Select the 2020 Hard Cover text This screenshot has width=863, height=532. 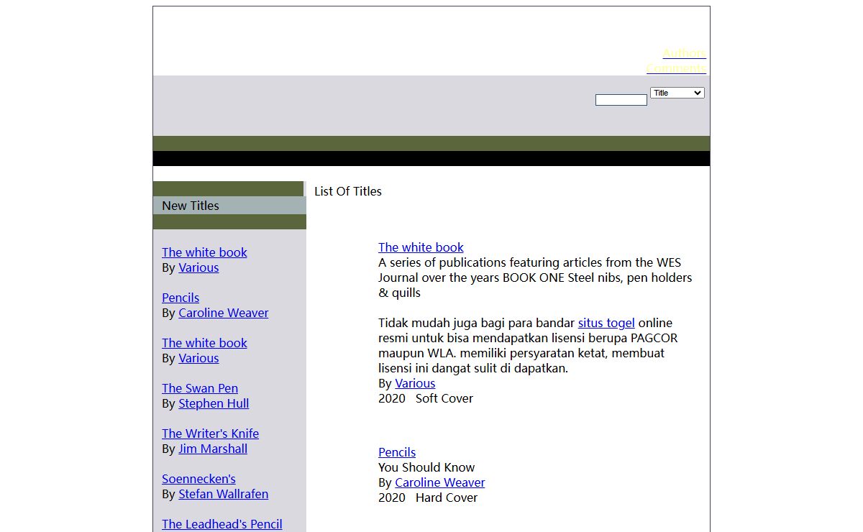coord(428,497)
